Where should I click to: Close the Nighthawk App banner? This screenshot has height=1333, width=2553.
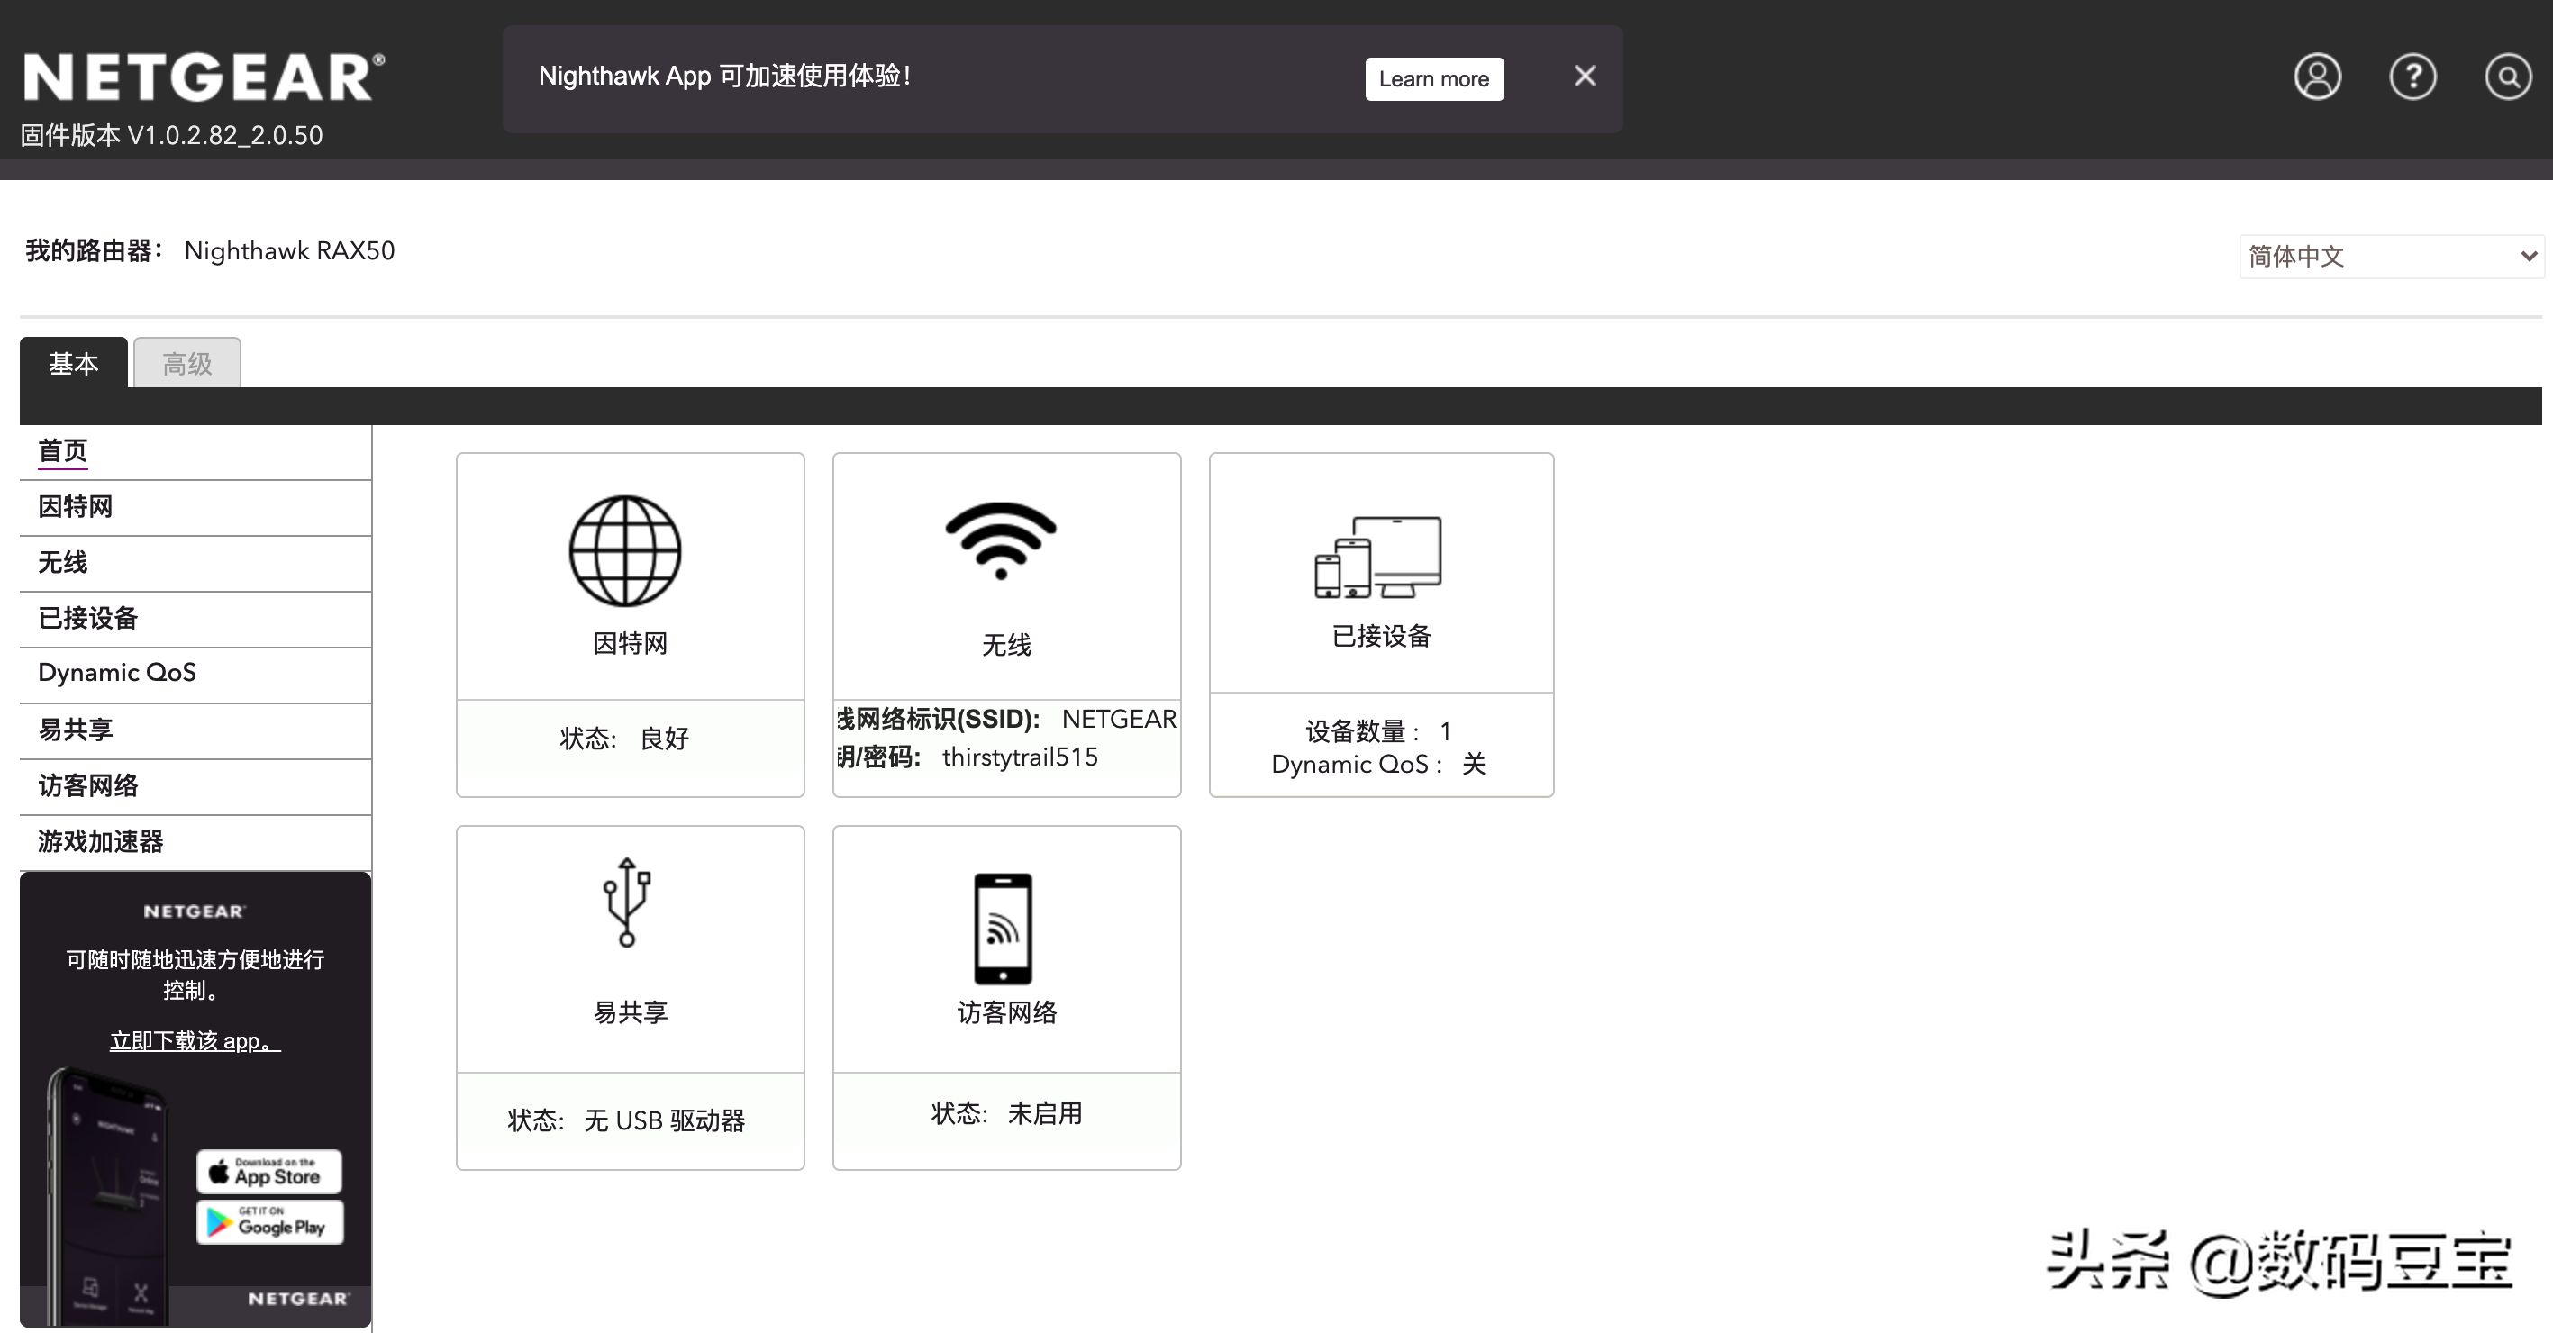point(1585,77)
